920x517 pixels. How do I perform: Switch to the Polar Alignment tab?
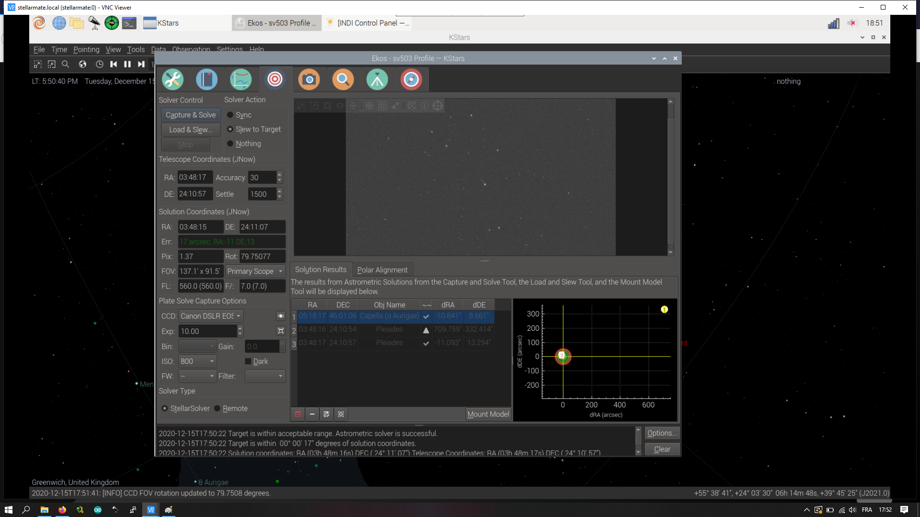tap(382, 270)
